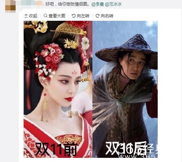Click the counterclockwise rotate-left arrow icon
Image resolution: width=182 pixels, height=162 pixels.
coord(74,16)
